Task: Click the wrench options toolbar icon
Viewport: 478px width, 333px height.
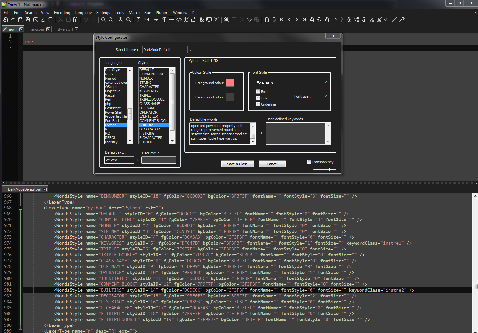Action: coord(402,20)
